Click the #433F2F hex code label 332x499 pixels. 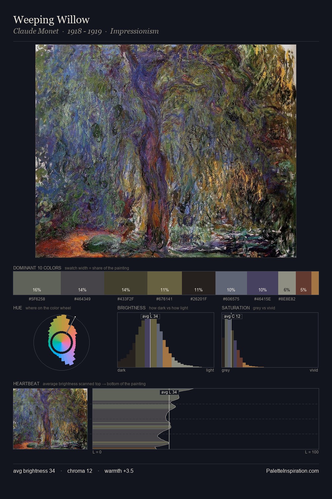[126, 299]
